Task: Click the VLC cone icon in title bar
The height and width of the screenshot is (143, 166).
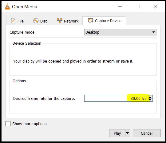Action: (x=7, y=6)
